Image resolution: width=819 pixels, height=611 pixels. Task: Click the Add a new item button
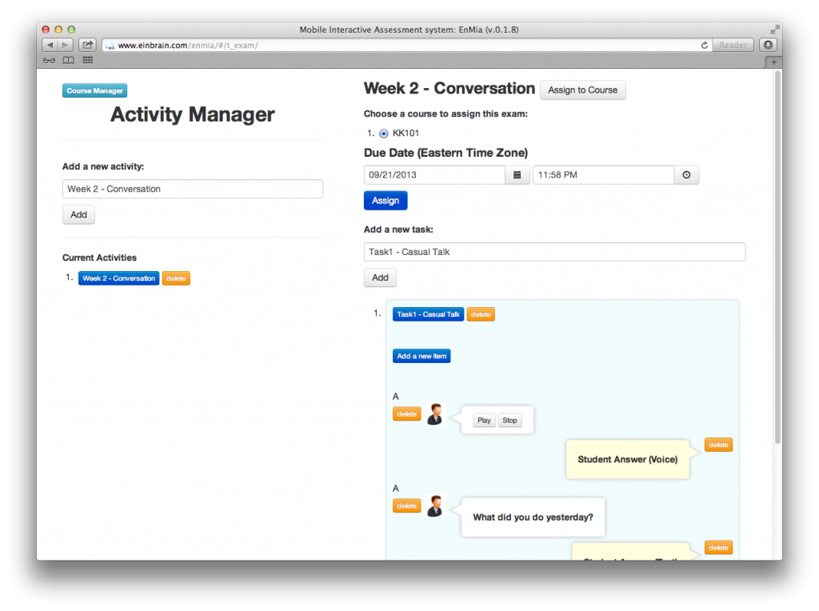click(x=421, y=356)
